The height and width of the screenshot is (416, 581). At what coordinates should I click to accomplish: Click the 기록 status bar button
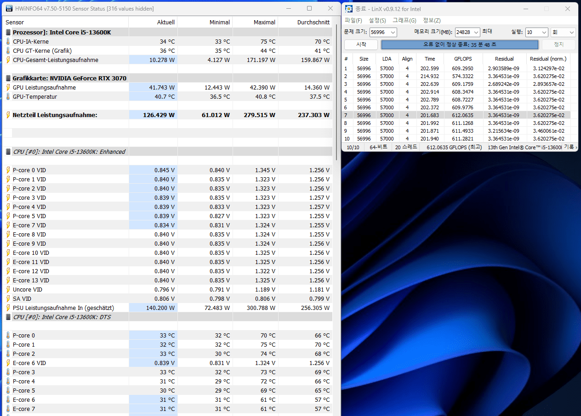click(570, 147)
